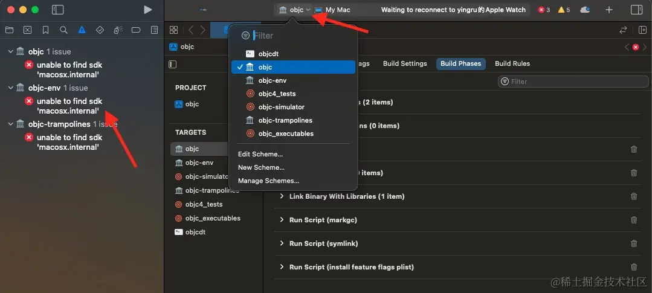Delete Run Script (markgc) via trash icon
The image size is (652, 293).
pyautogui.click(x=634, y=220)
